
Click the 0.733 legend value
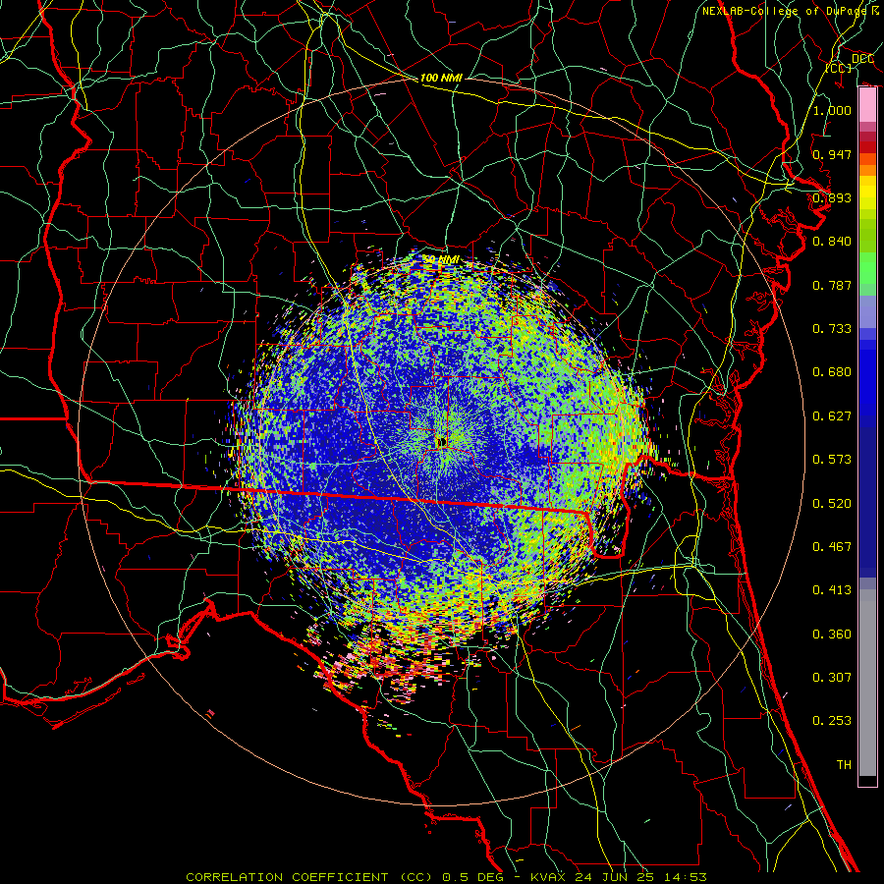click(x=832, y=329)
